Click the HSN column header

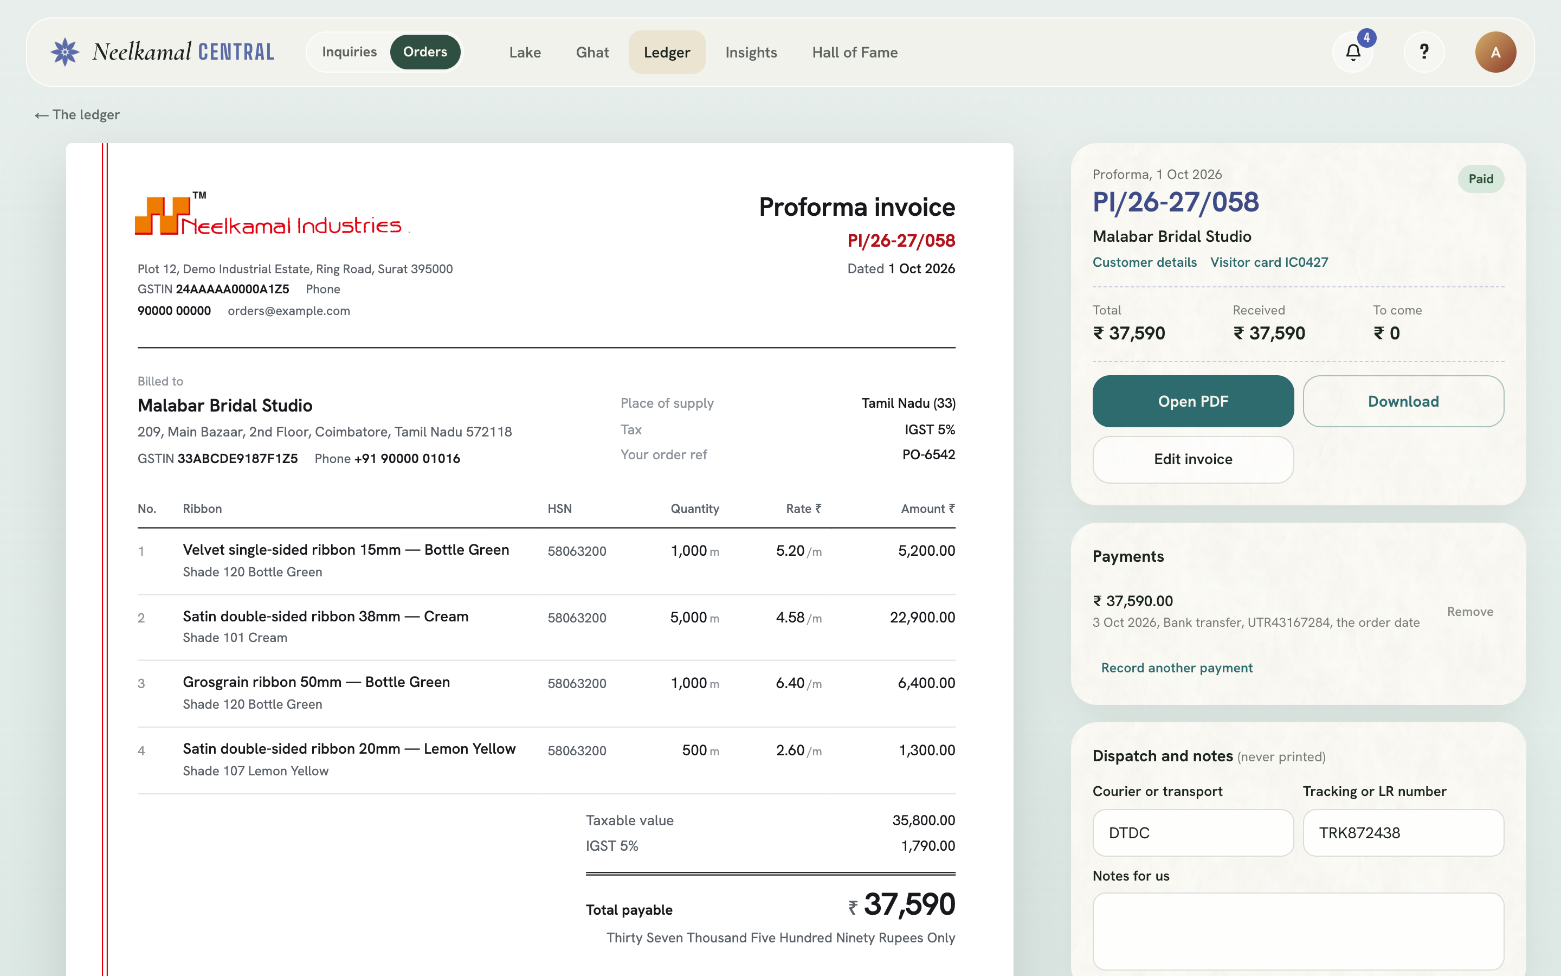point(559,509)
